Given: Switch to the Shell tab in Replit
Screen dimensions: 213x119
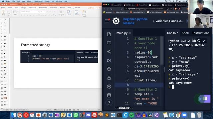Looking at the screenshot, I should (x=185, y=33).
